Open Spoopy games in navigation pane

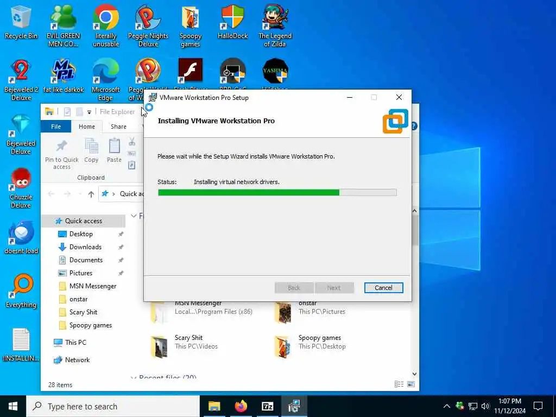click(91, 325)
